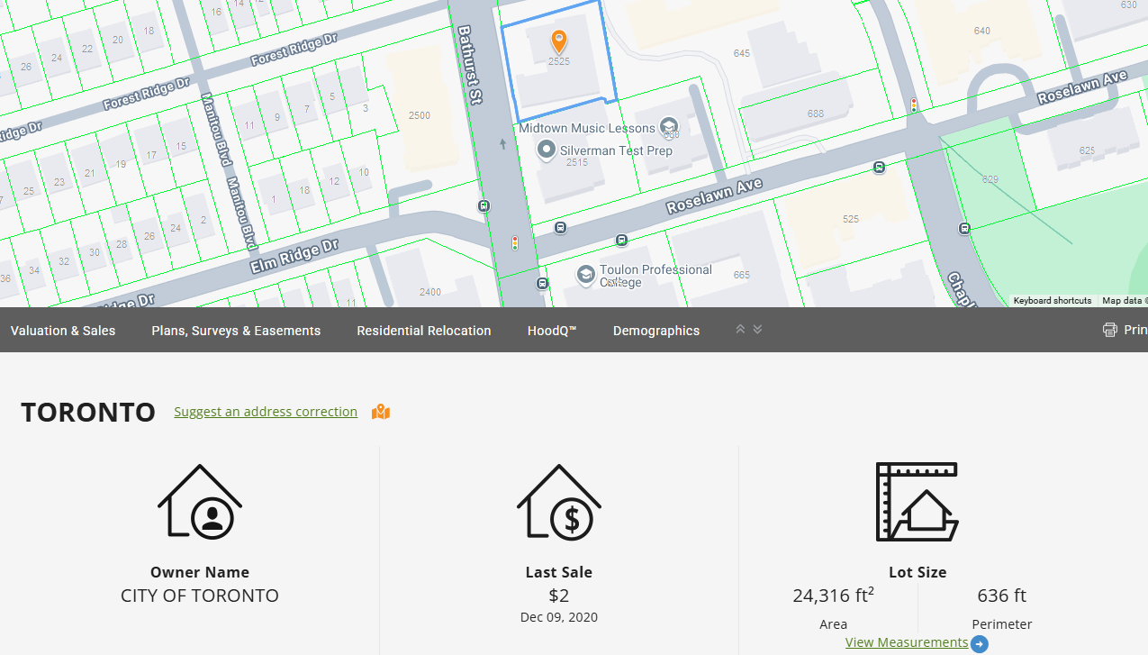Open the HoodQ tab
Screen dimensions: 1148x655
click(552, 331)
